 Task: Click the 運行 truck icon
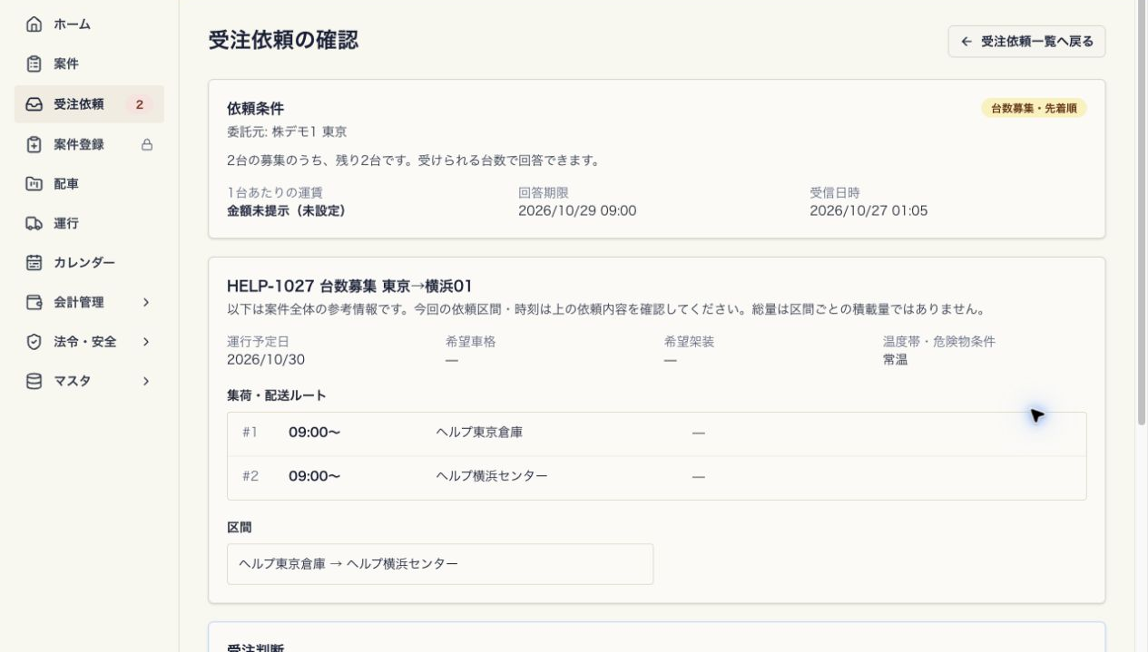(34, 223)
